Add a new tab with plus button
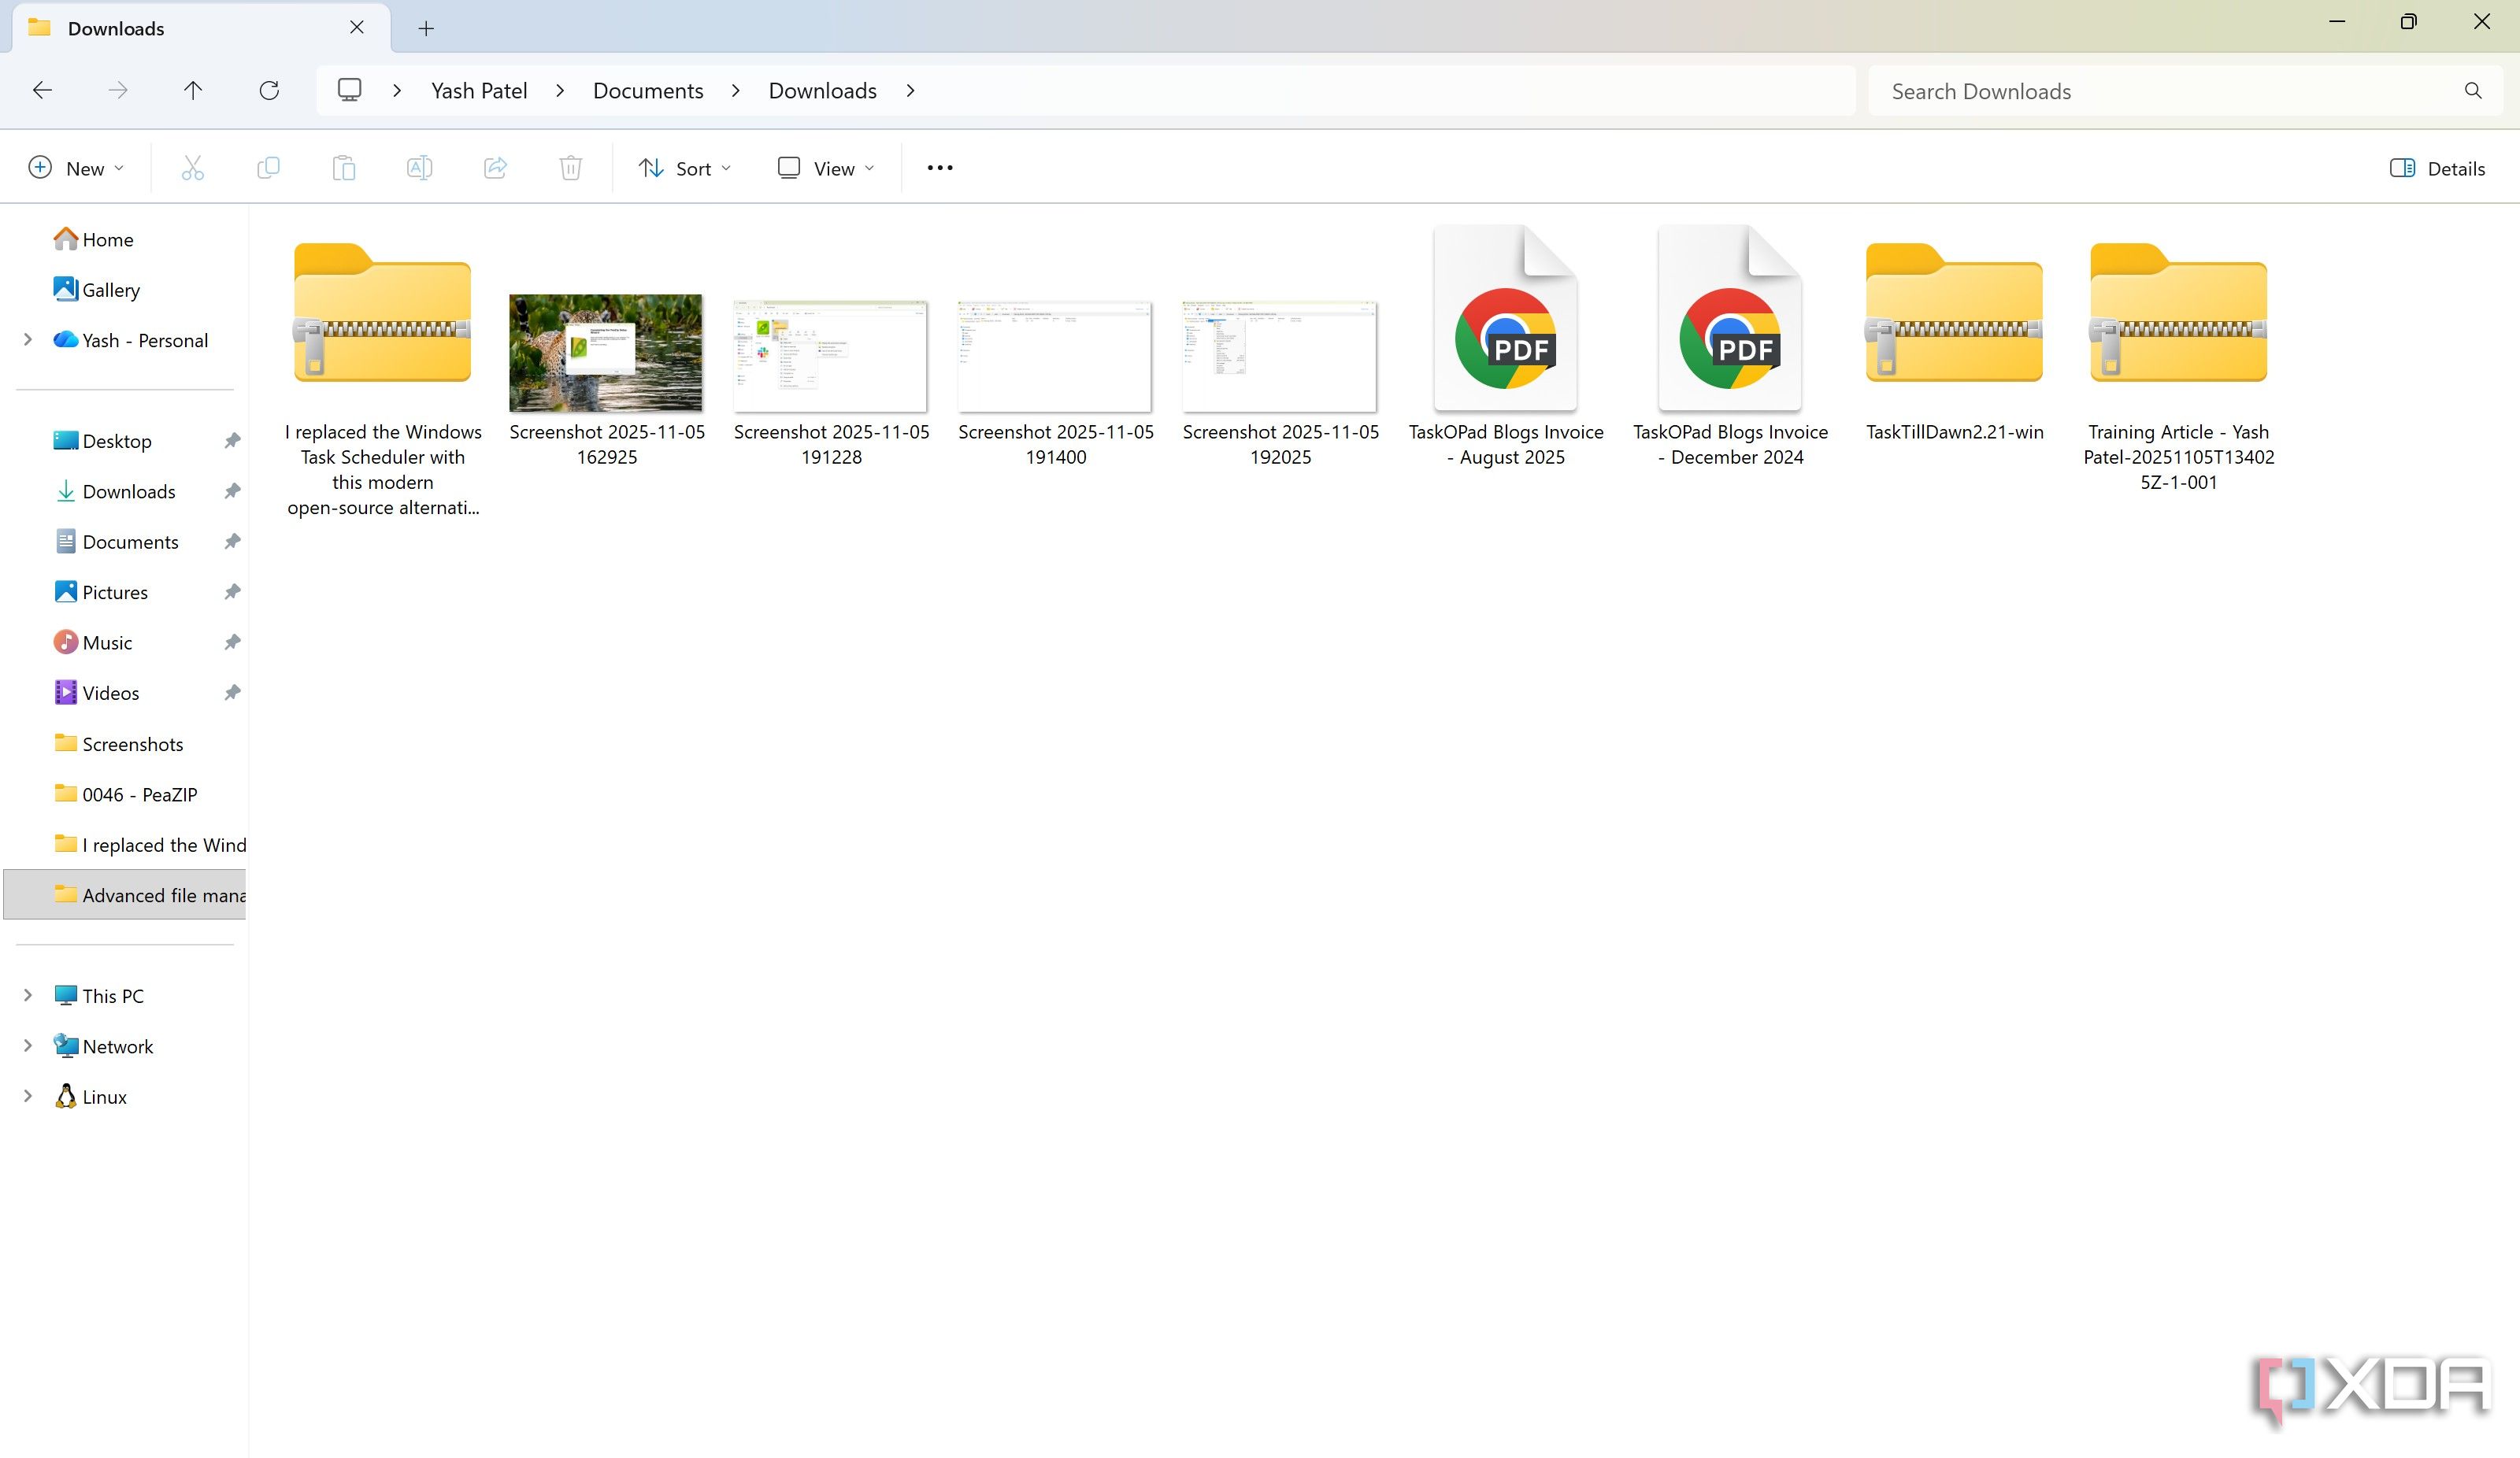2520x1458 pixels. tap(426, 29)
